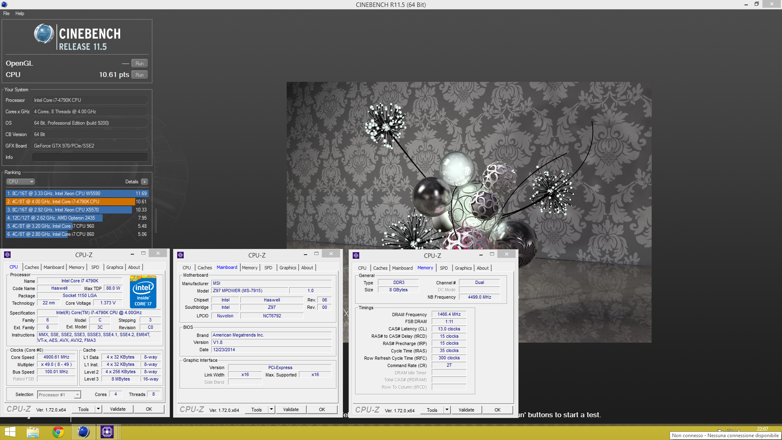Expand ranking Details arrow button

click(x=145, y=182)
